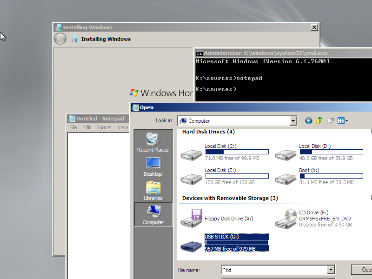Click the Views icon on the dialog toolbar
Image resolution: width=372 pixels, height=279 pixels.
click(341, 120)
